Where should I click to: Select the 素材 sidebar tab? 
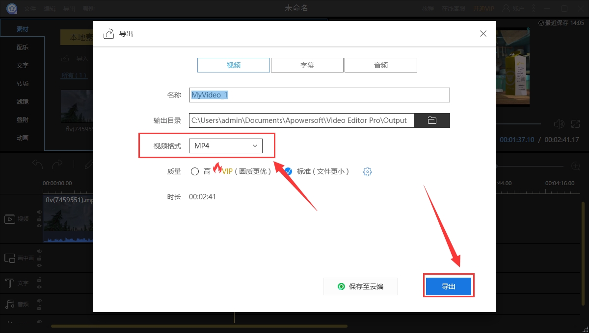tap(23, 29)
